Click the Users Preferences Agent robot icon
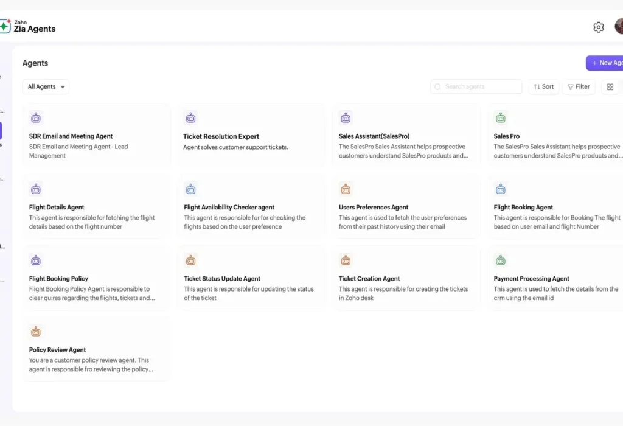 click(346, 189)
